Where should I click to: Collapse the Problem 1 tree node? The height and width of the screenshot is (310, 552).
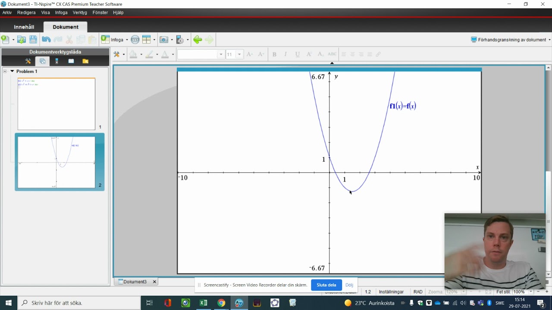[5, 71]
